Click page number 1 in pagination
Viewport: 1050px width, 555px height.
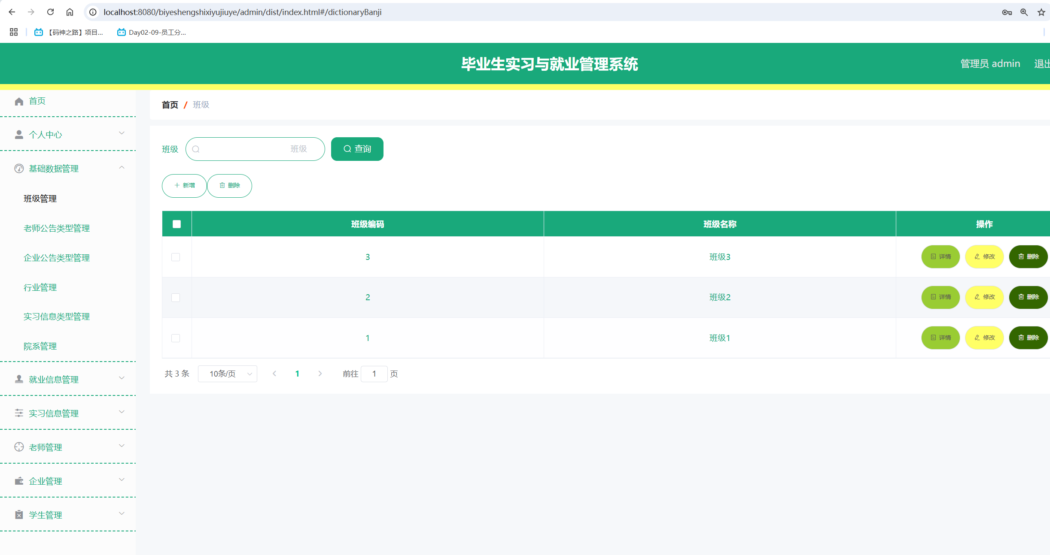297,374
